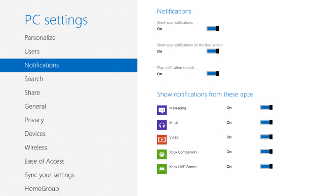Select the Notifications category in sidebar
Image resolution: width=314 pixels, height=196 pixels.
[69, 65]
